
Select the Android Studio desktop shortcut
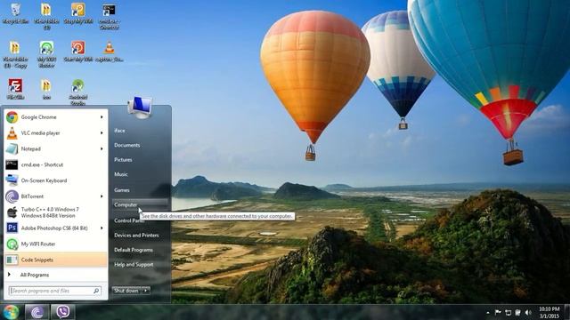click(77, 92)
